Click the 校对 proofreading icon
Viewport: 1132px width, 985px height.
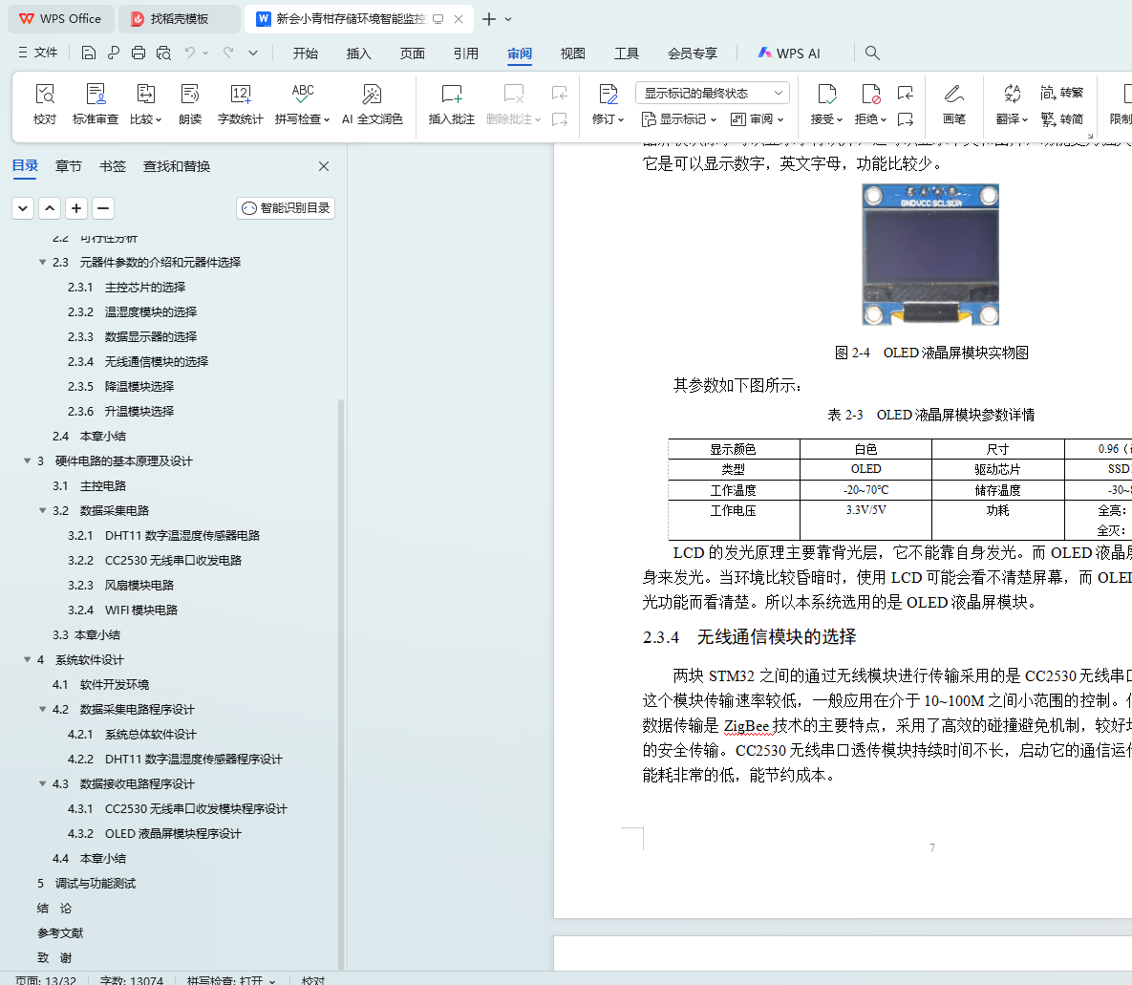(x=45, y=104)
